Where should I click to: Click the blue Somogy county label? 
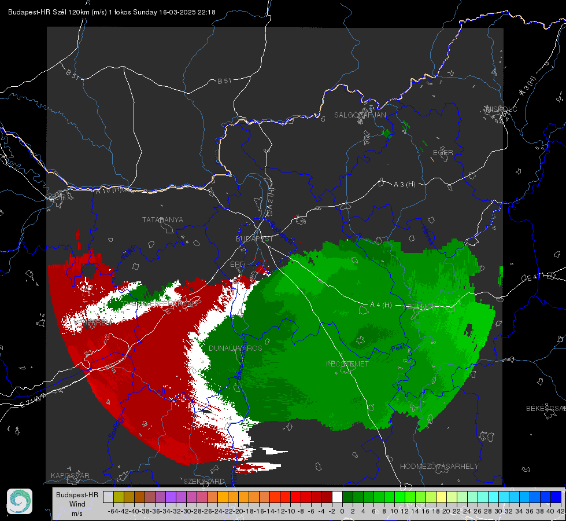[x=116, y=427]
